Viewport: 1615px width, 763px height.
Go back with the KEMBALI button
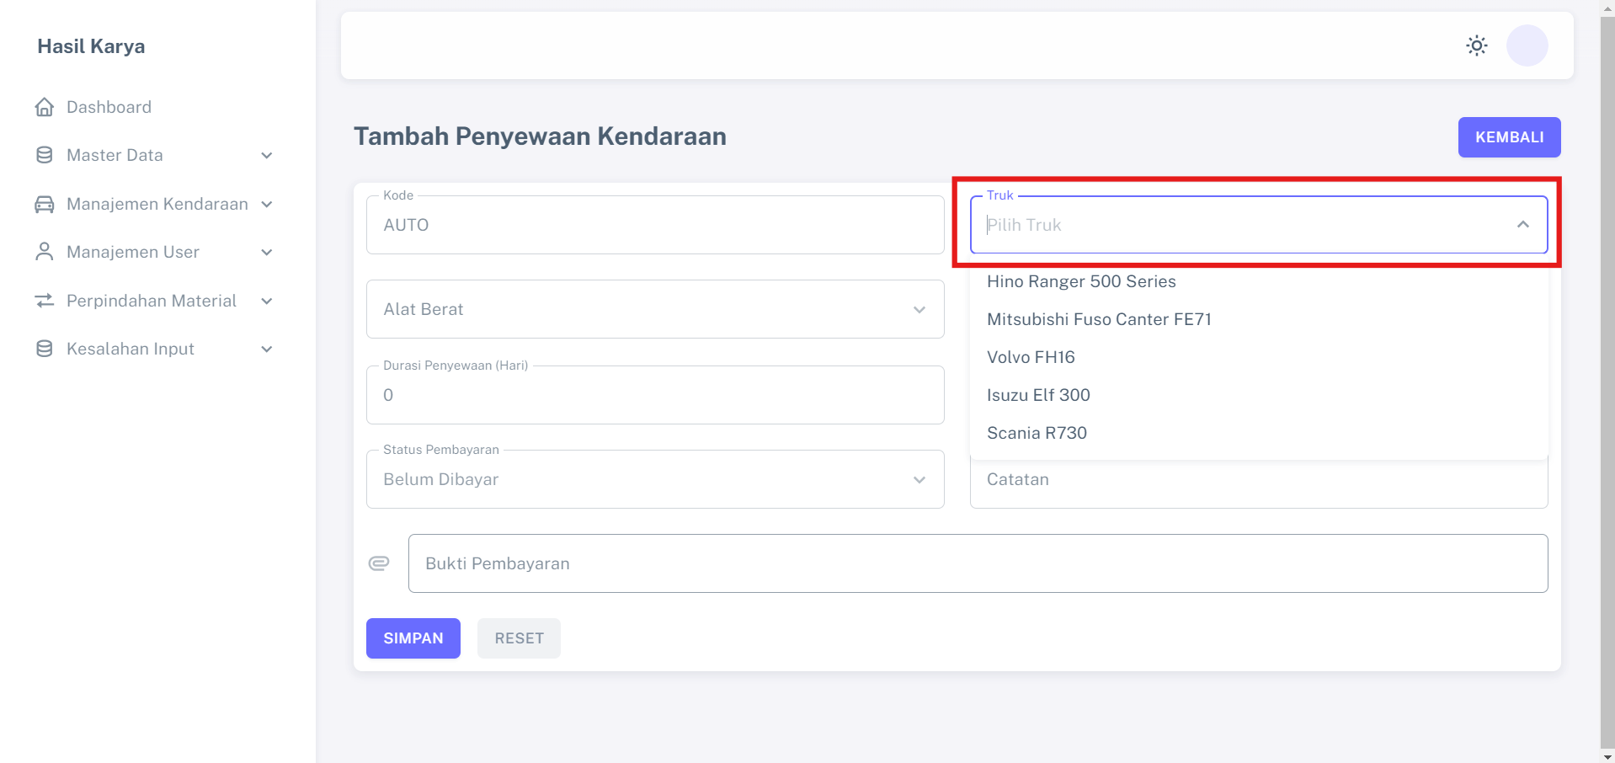1509,137
